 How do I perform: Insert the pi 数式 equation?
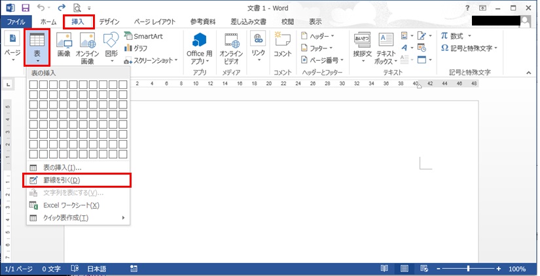point(452,36)
